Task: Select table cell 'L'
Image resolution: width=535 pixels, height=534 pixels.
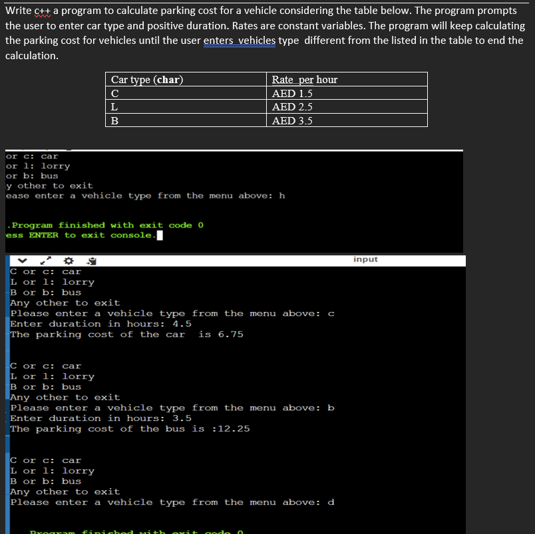Action: [x=186, y=106]
